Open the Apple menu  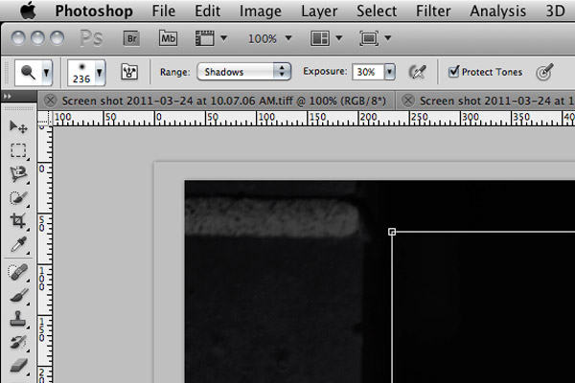coord(28,11)
